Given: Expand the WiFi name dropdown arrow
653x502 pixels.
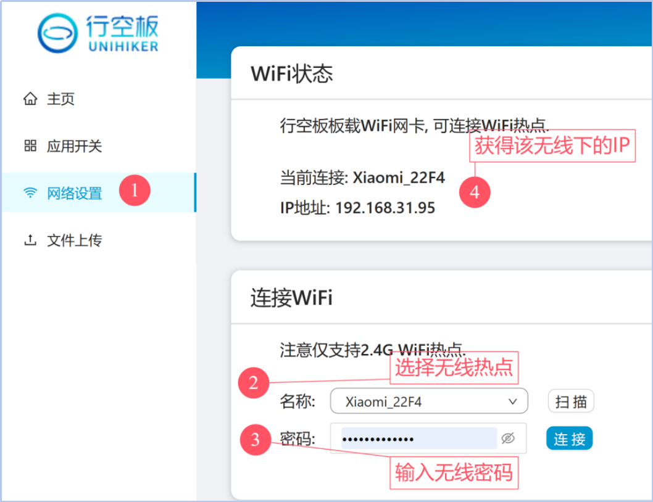Looking at the screenshot, I should tap(513, 401).
